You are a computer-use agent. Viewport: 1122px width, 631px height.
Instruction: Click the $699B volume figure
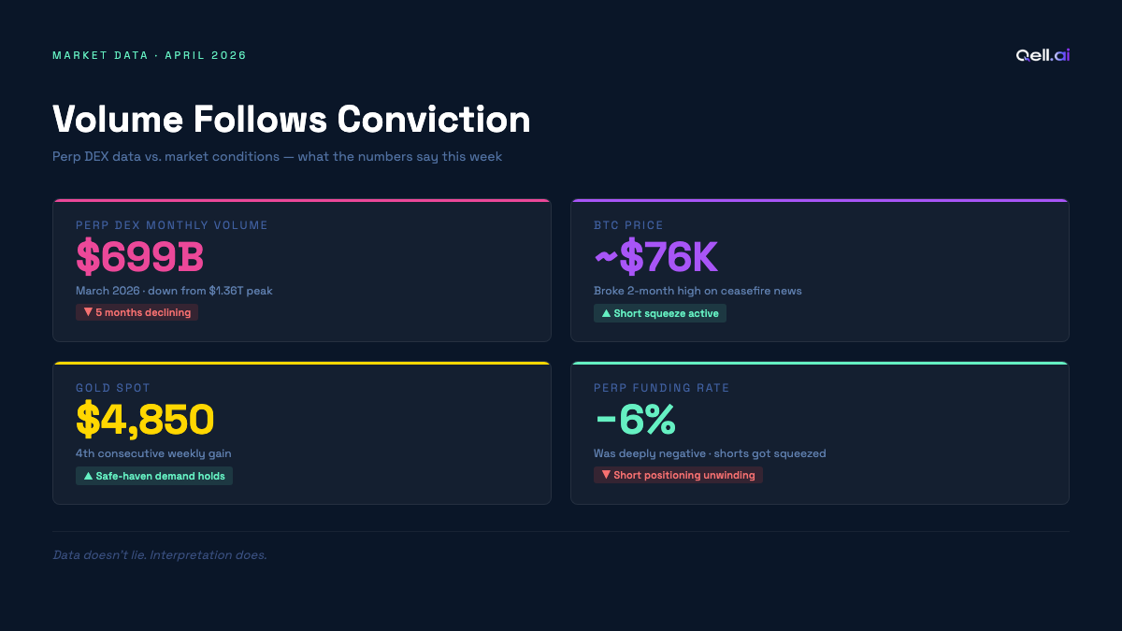(x=140, y=258)
